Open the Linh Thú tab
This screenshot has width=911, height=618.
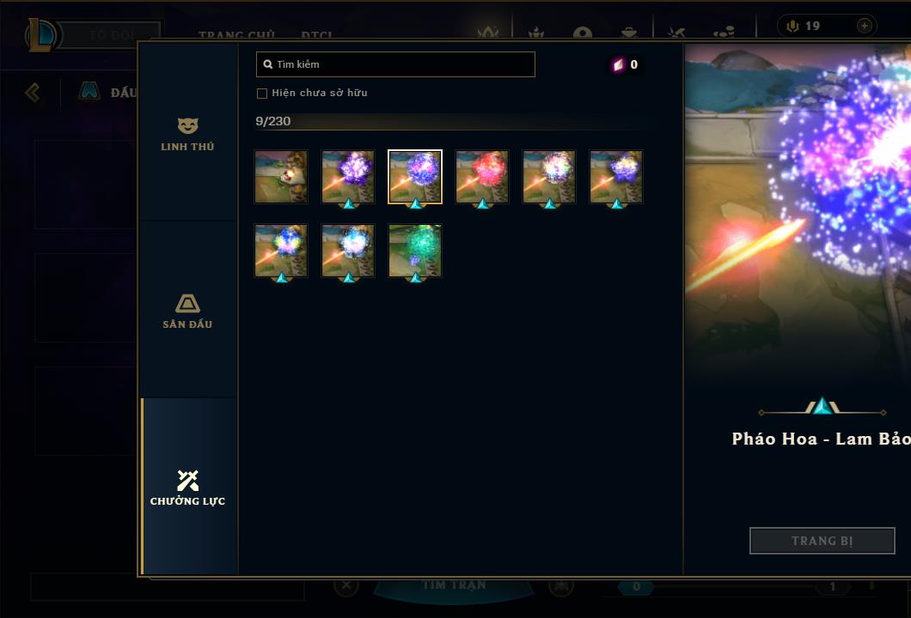(x=187, y=133)
